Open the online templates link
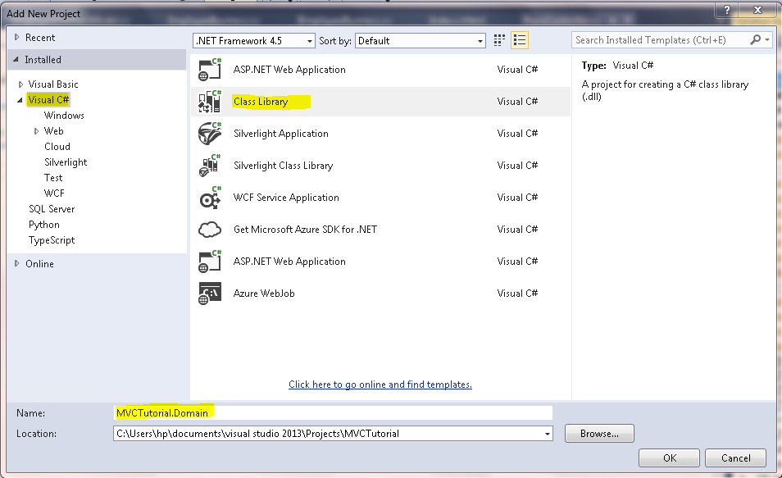This screenshot has height=478, width=782. pos(380,385)
